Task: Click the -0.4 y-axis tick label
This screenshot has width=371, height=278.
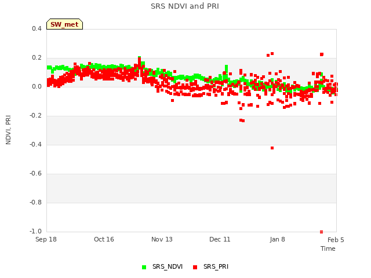Action: [x=35, y=144]
